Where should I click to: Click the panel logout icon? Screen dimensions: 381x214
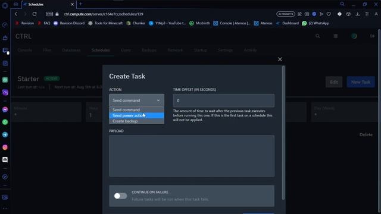click(372, 36)
